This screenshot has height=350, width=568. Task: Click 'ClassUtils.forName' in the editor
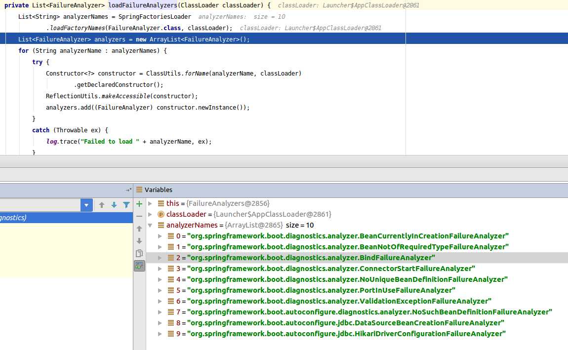[177, 73]
